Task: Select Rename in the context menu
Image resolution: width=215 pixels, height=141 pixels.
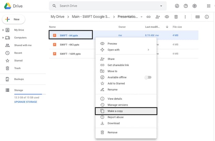Action: pos(126,90)
